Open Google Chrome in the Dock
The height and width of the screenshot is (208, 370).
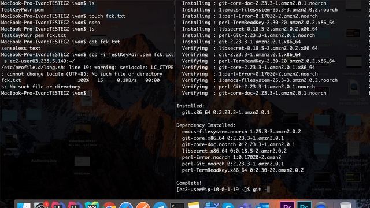tap(109, 205)
